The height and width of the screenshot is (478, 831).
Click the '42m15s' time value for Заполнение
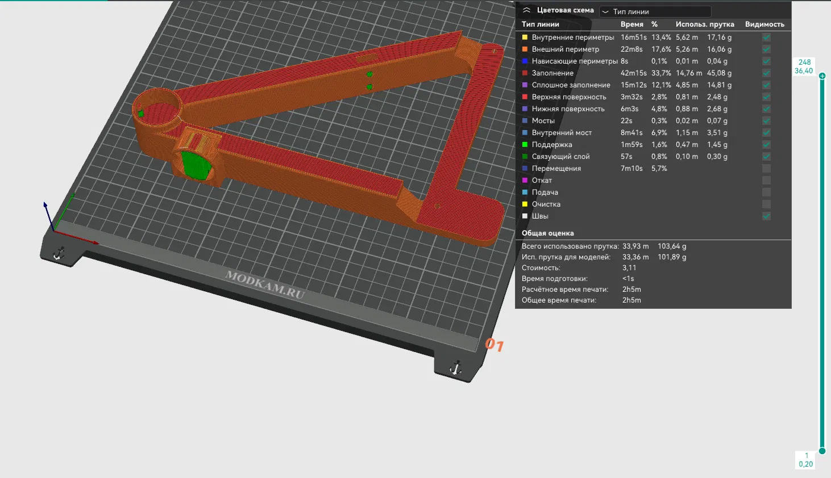(634, 73)
